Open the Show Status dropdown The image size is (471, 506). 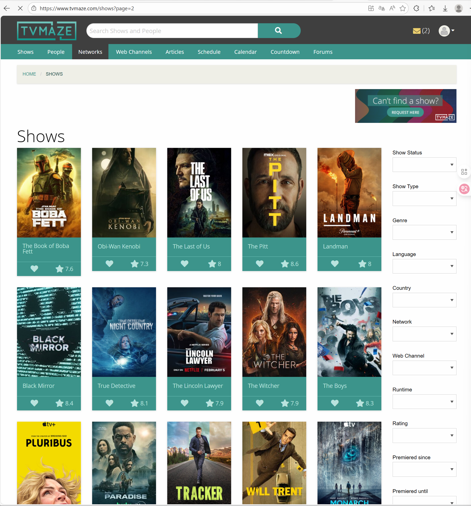tap(424, 165)
